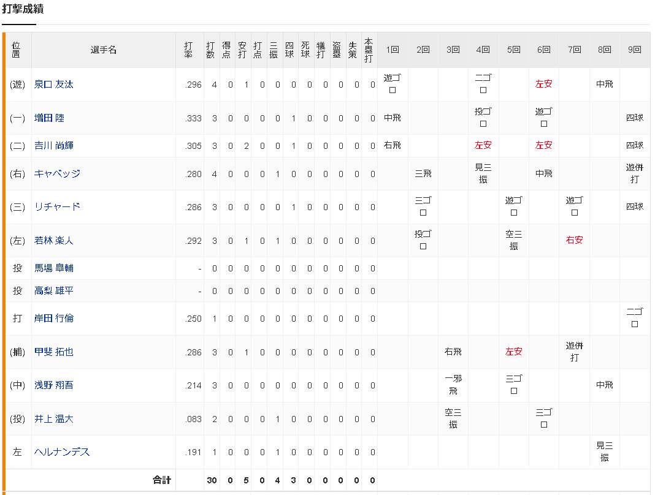Open player link 増田 陸
The height and width of the screenshot is (495, 655).
click(x=49, y=118)
